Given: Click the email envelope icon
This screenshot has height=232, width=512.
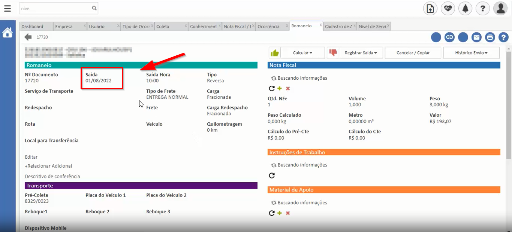Looking at the screenshot, I should coord(476,37).
